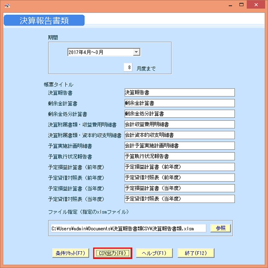Viewport: 268px width, 268px height.
Task: Click the 期間 section label
Action: (53, 37)
